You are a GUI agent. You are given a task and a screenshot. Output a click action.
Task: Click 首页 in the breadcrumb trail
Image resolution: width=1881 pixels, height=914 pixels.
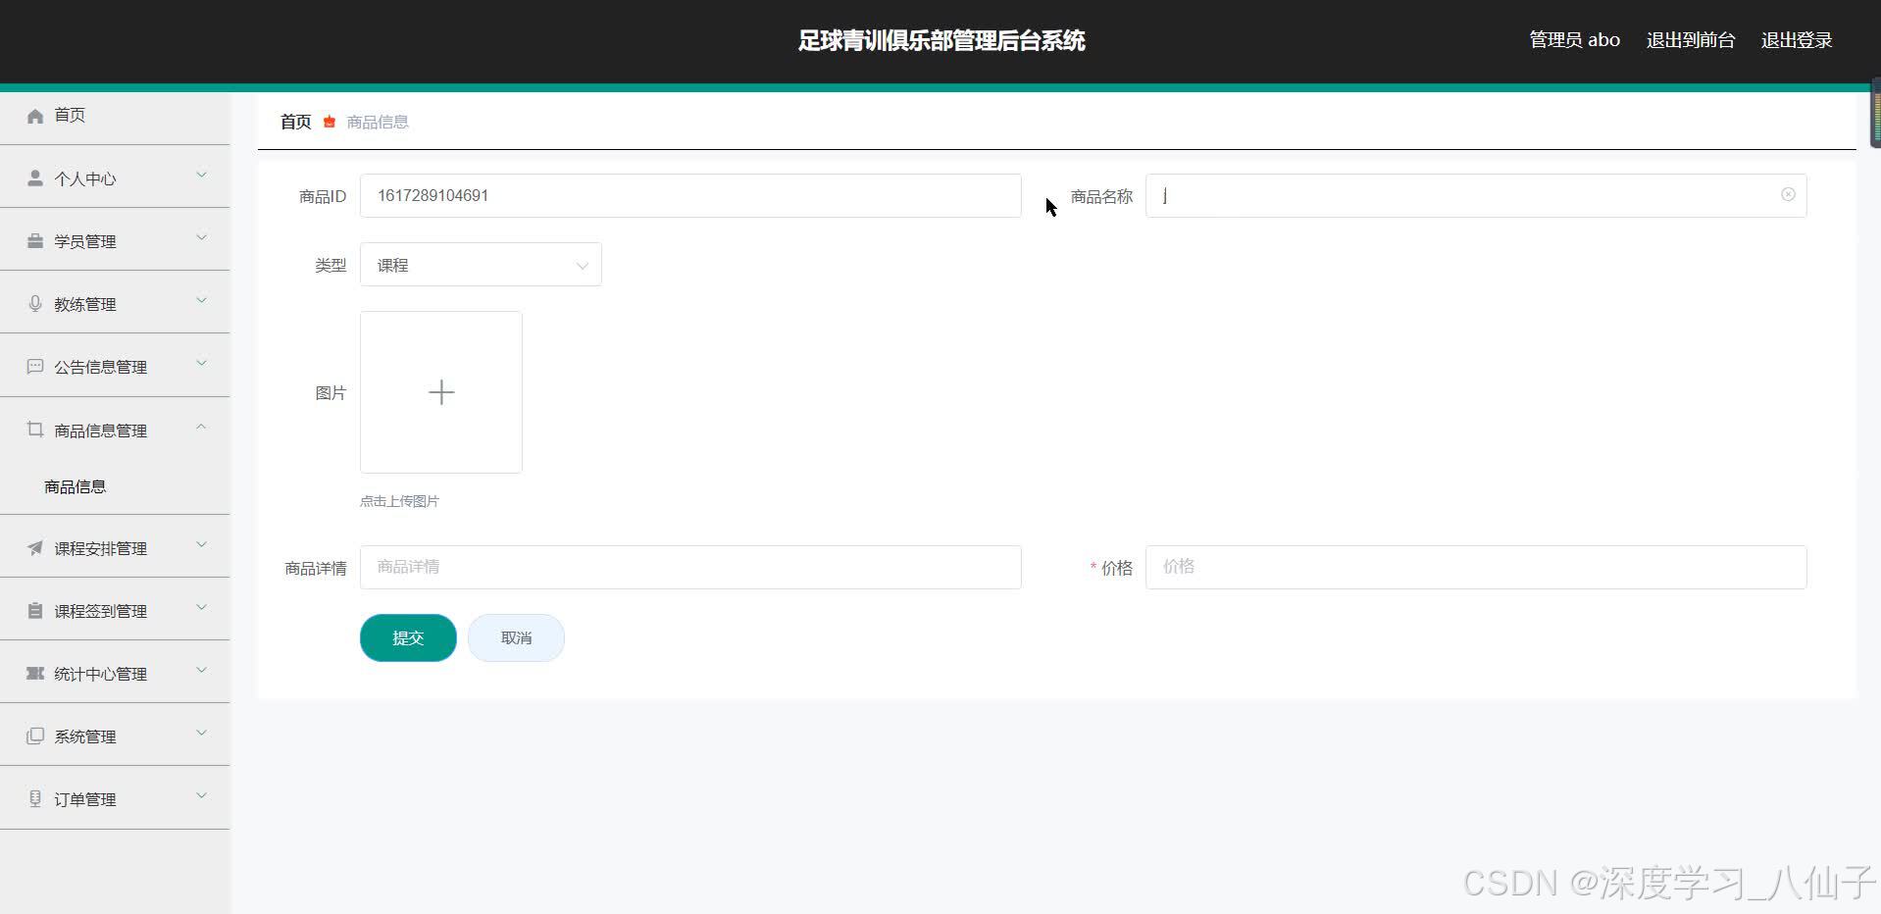(x=294, y=121)
